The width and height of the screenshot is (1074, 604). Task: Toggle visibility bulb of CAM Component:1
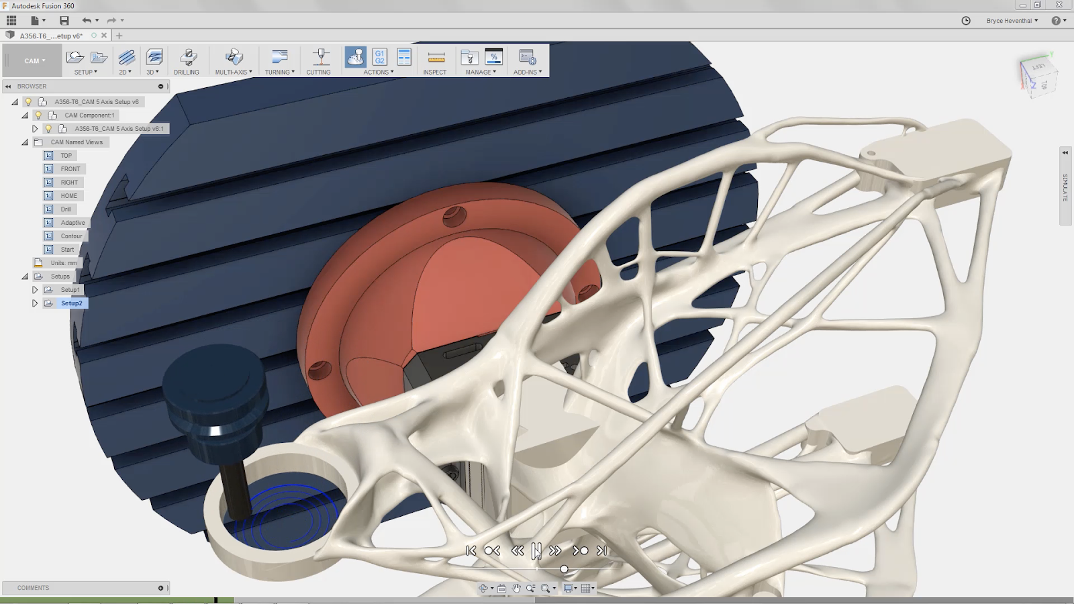pos(39,115)
